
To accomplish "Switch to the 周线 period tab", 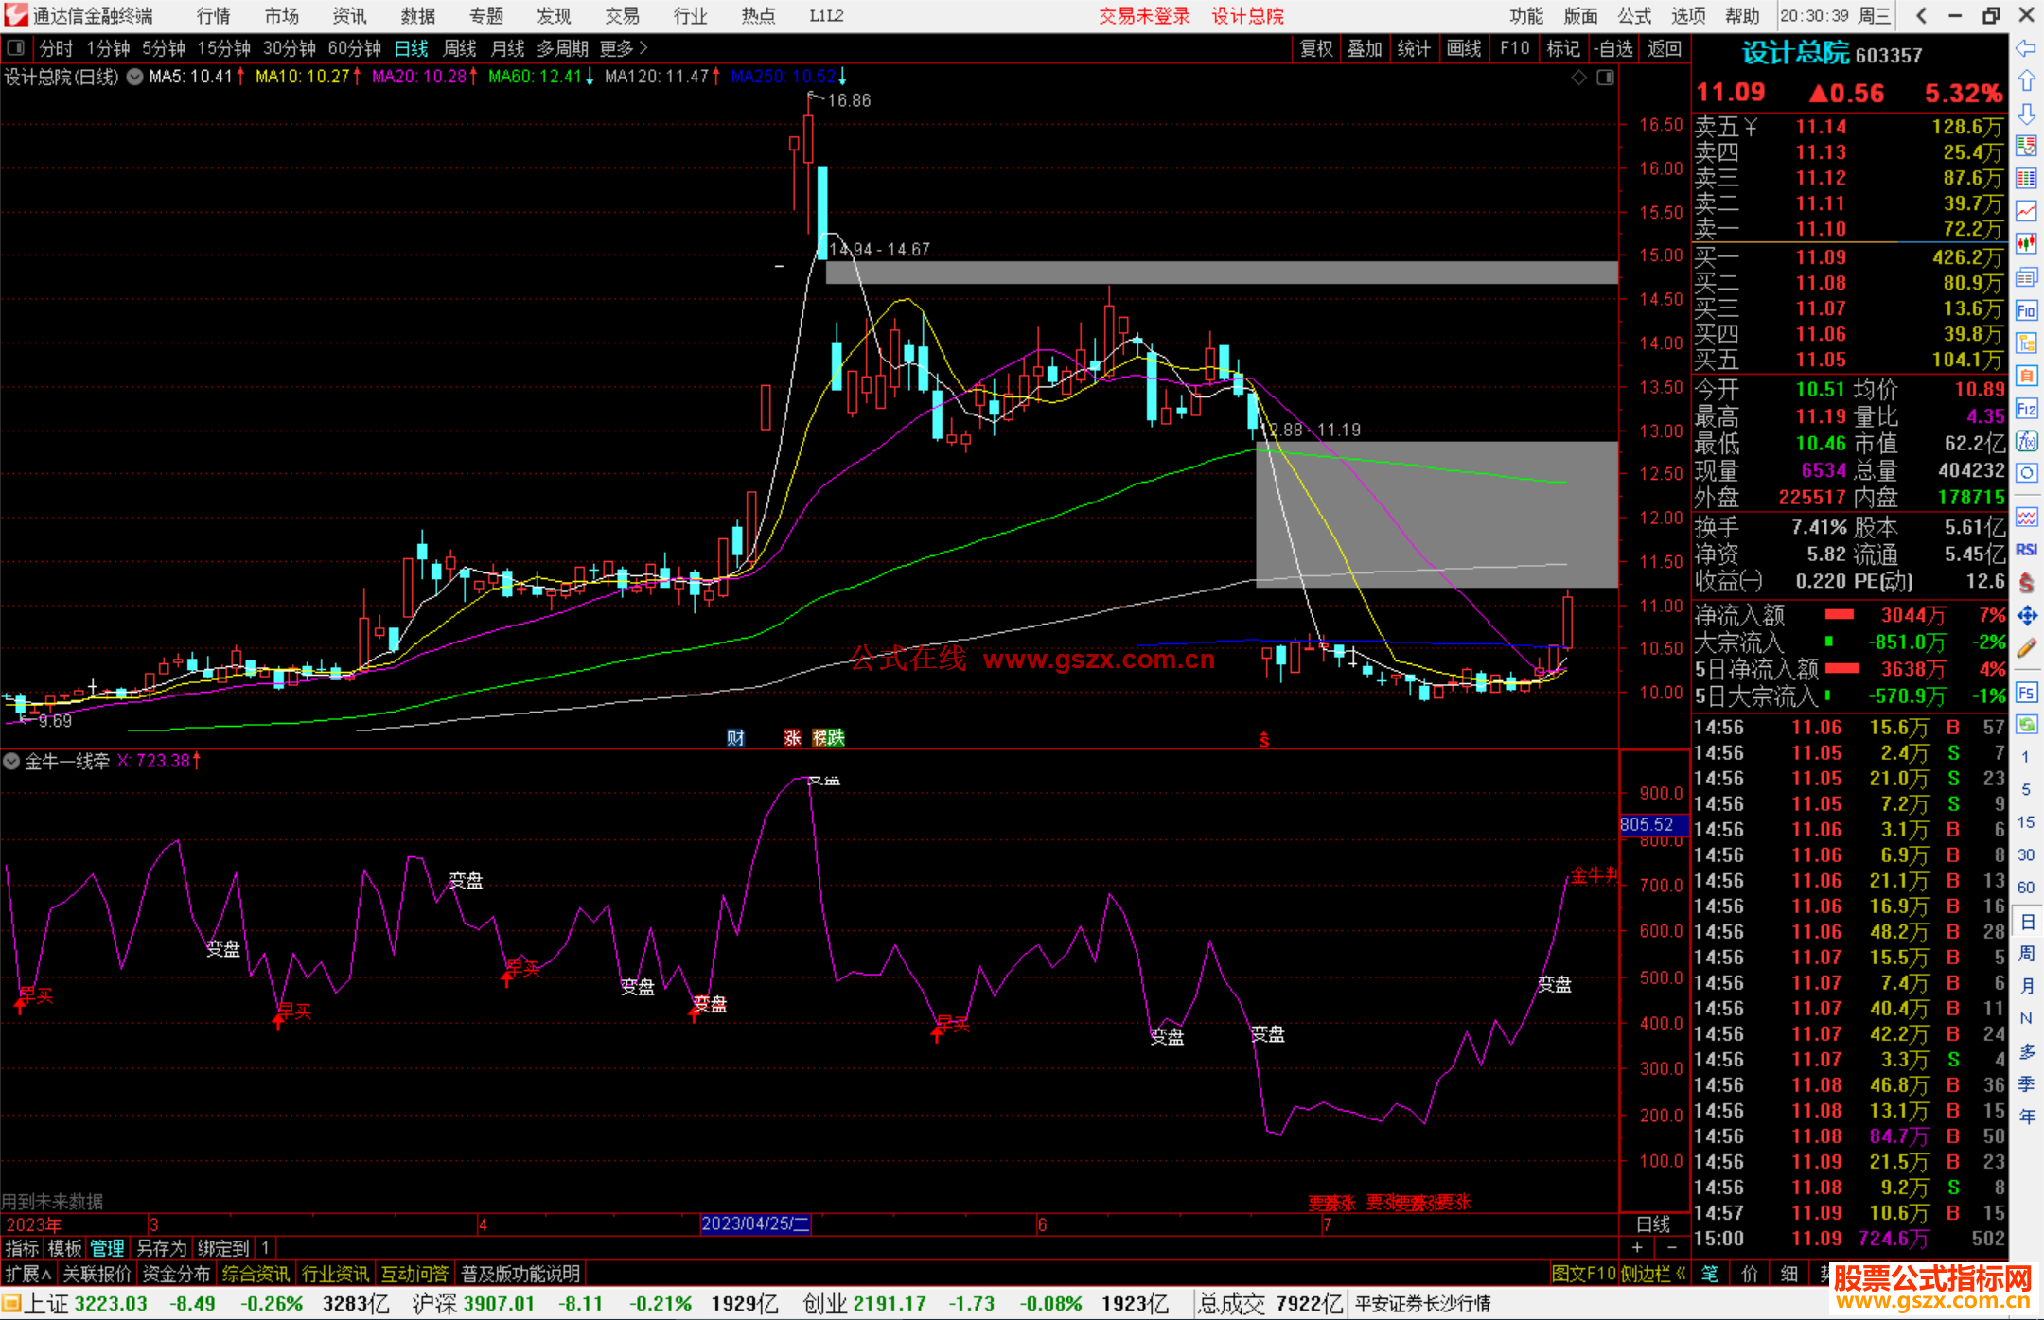I will [460, 48].
